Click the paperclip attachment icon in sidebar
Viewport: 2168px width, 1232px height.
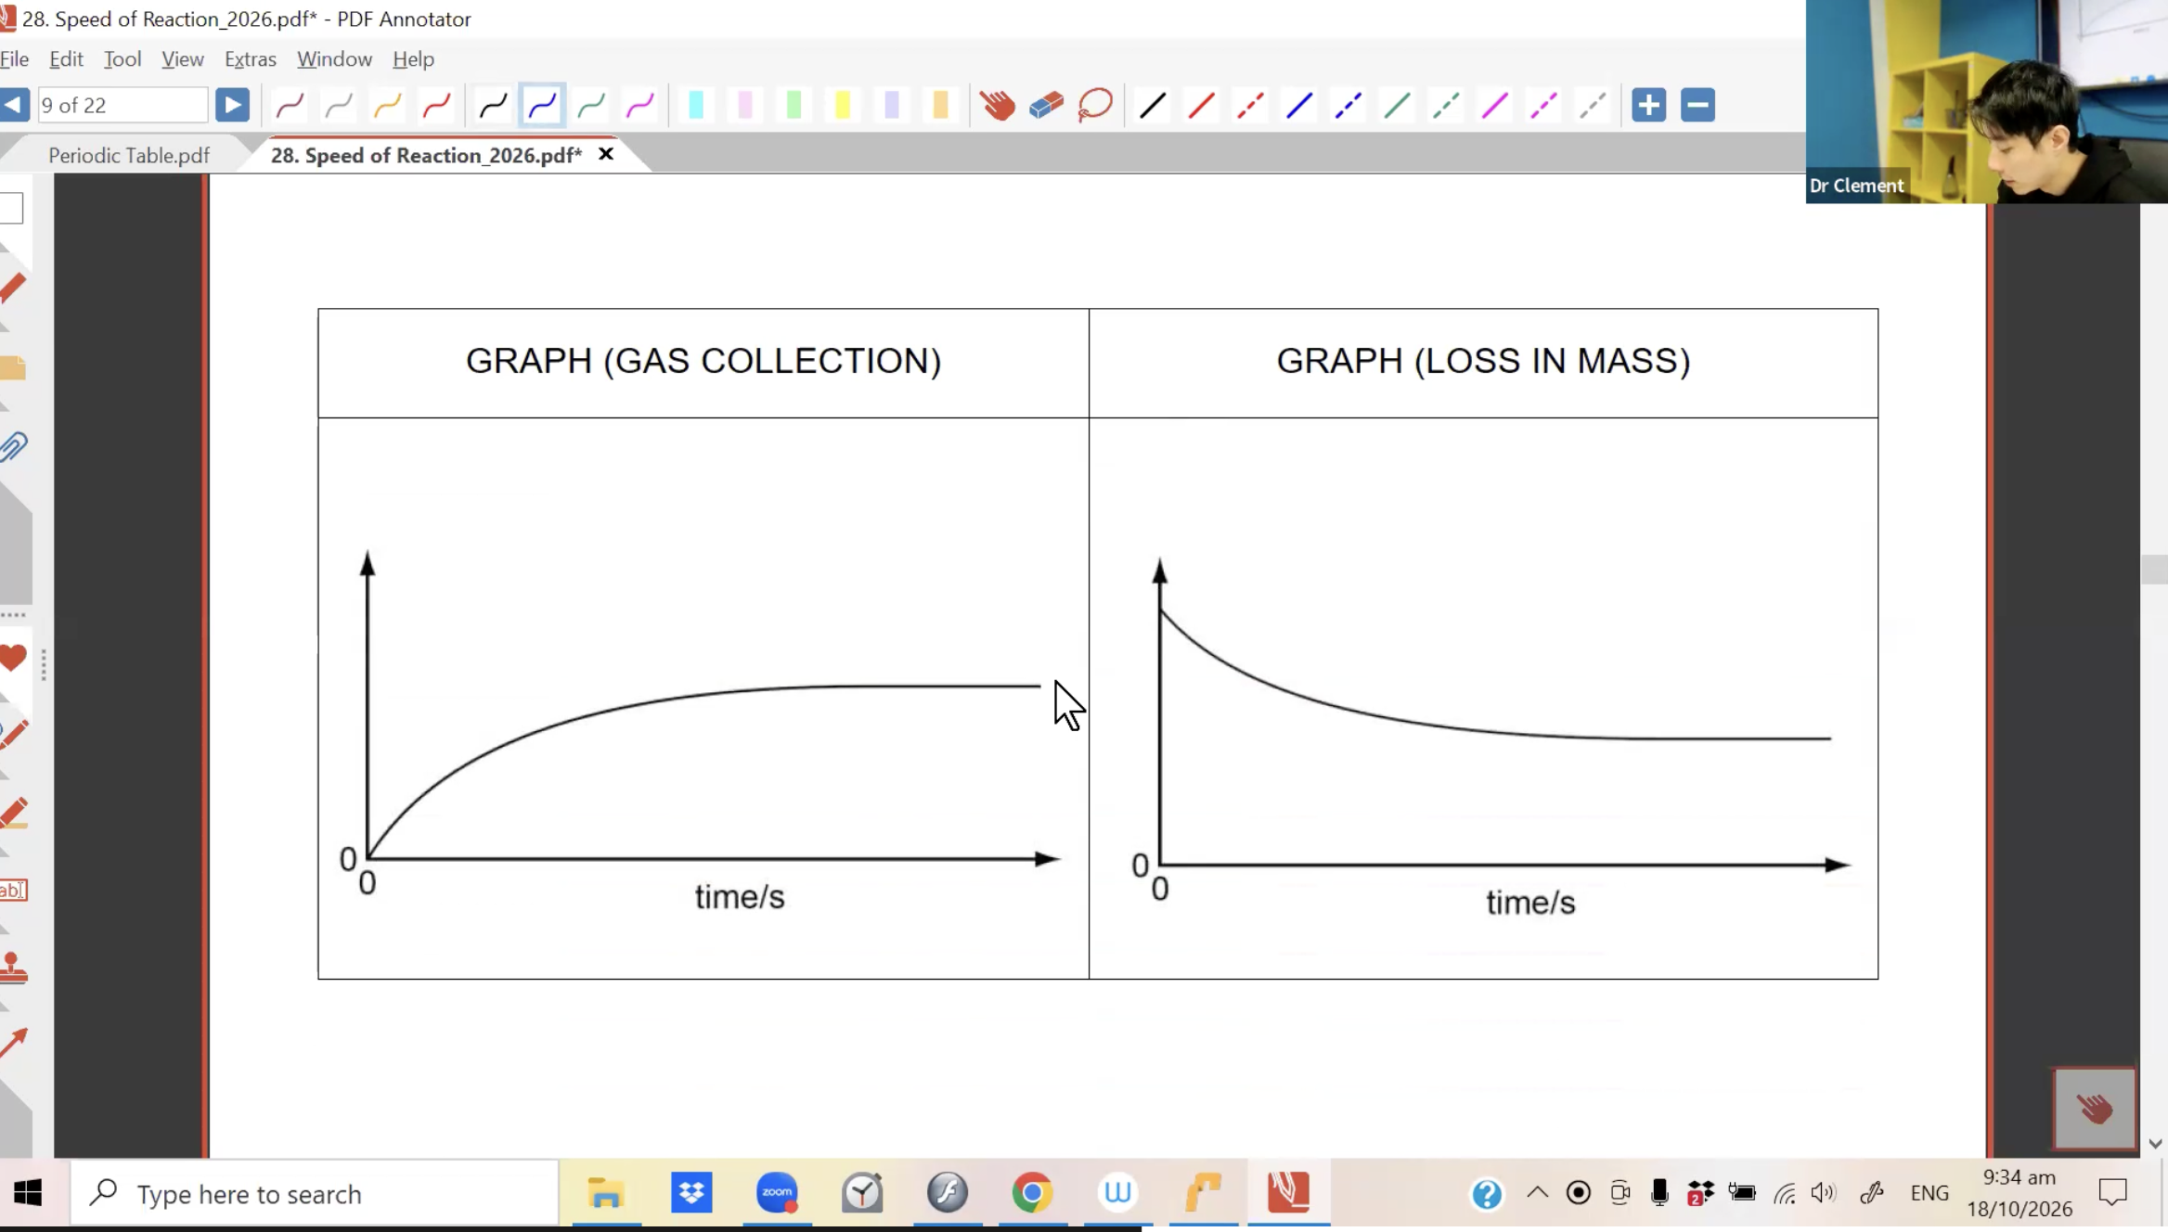[x=13, y=446]
